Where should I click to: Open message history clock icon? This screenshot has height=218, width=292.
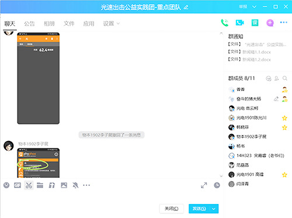[x=217, y=185]
